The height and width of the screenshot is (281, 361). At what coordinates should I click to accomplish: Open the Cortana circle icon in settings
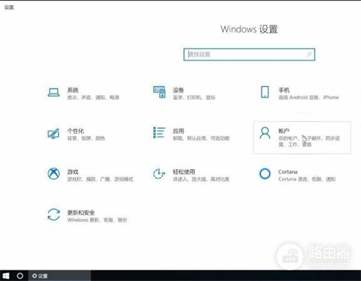pyautogui.click(x=265, y=174)
